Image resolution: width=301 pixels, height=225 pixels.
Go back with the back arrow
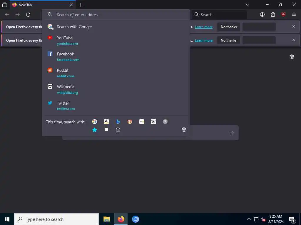tap(7, 15)
